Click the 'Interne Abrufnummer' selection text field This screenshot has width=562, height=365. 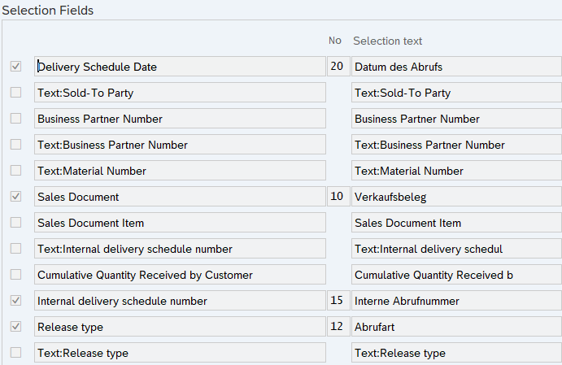455,301
